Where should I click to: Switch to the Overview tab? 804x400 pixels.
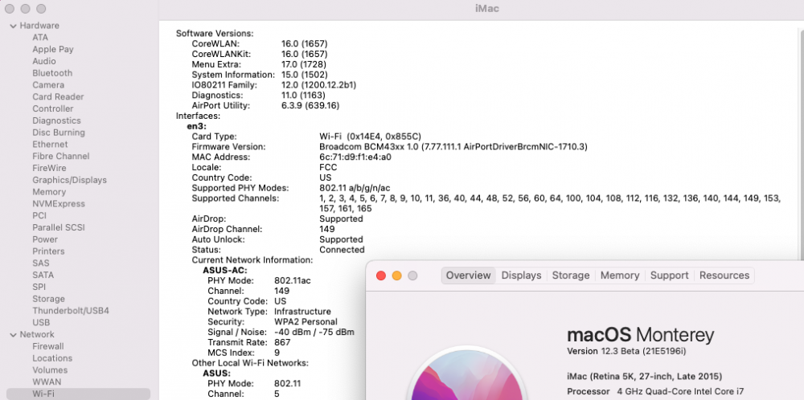coord(468,276)
